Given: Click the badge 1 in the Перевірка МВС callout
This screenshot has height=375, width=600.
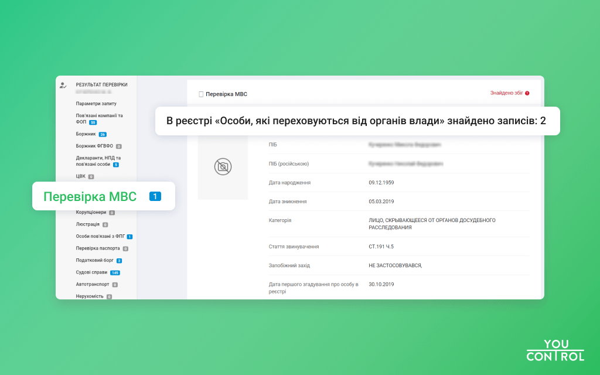Looking at the screenshot, I should tap(154, 196).
